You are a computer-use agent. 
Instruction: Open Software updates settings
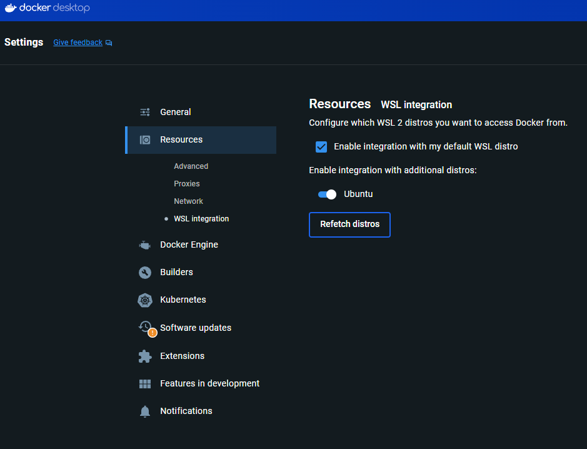[x=201, y=328]
